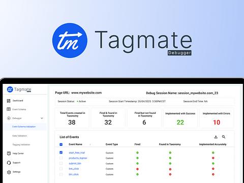Open Tagging Validation submenu item
This screenshot has height=183, width=244.
point(21,145)
